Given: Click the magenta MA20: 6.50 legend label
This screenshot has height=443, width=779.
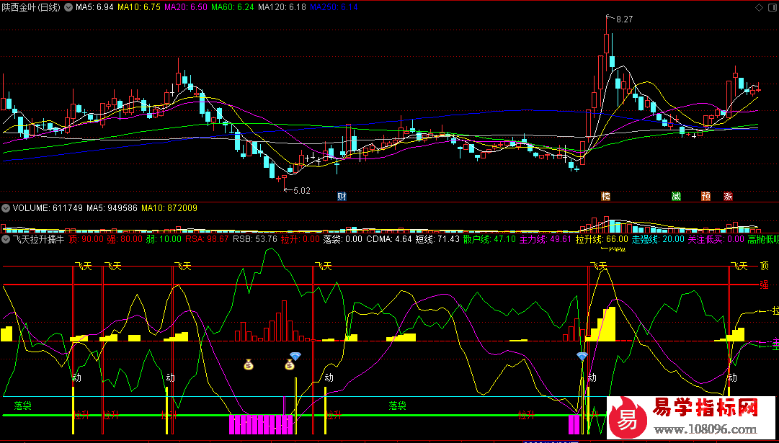Looking at the screenshot, I should pos(190,6).
